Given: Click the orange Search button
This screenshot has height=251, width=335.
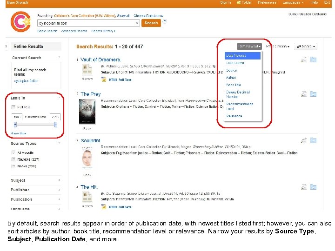Looking at the screenshot, I should pos(151,23).
